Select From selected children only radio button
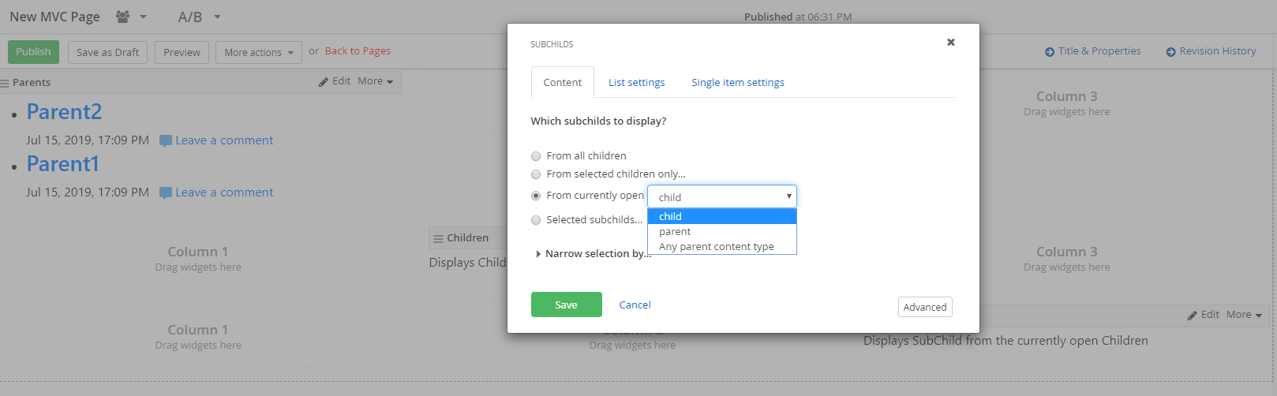This screenshot has width=1277, height=396. point(536,174)
